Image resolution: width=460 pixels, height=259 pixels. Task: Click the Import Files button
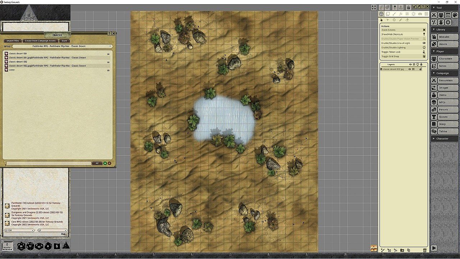coord(13,41)
